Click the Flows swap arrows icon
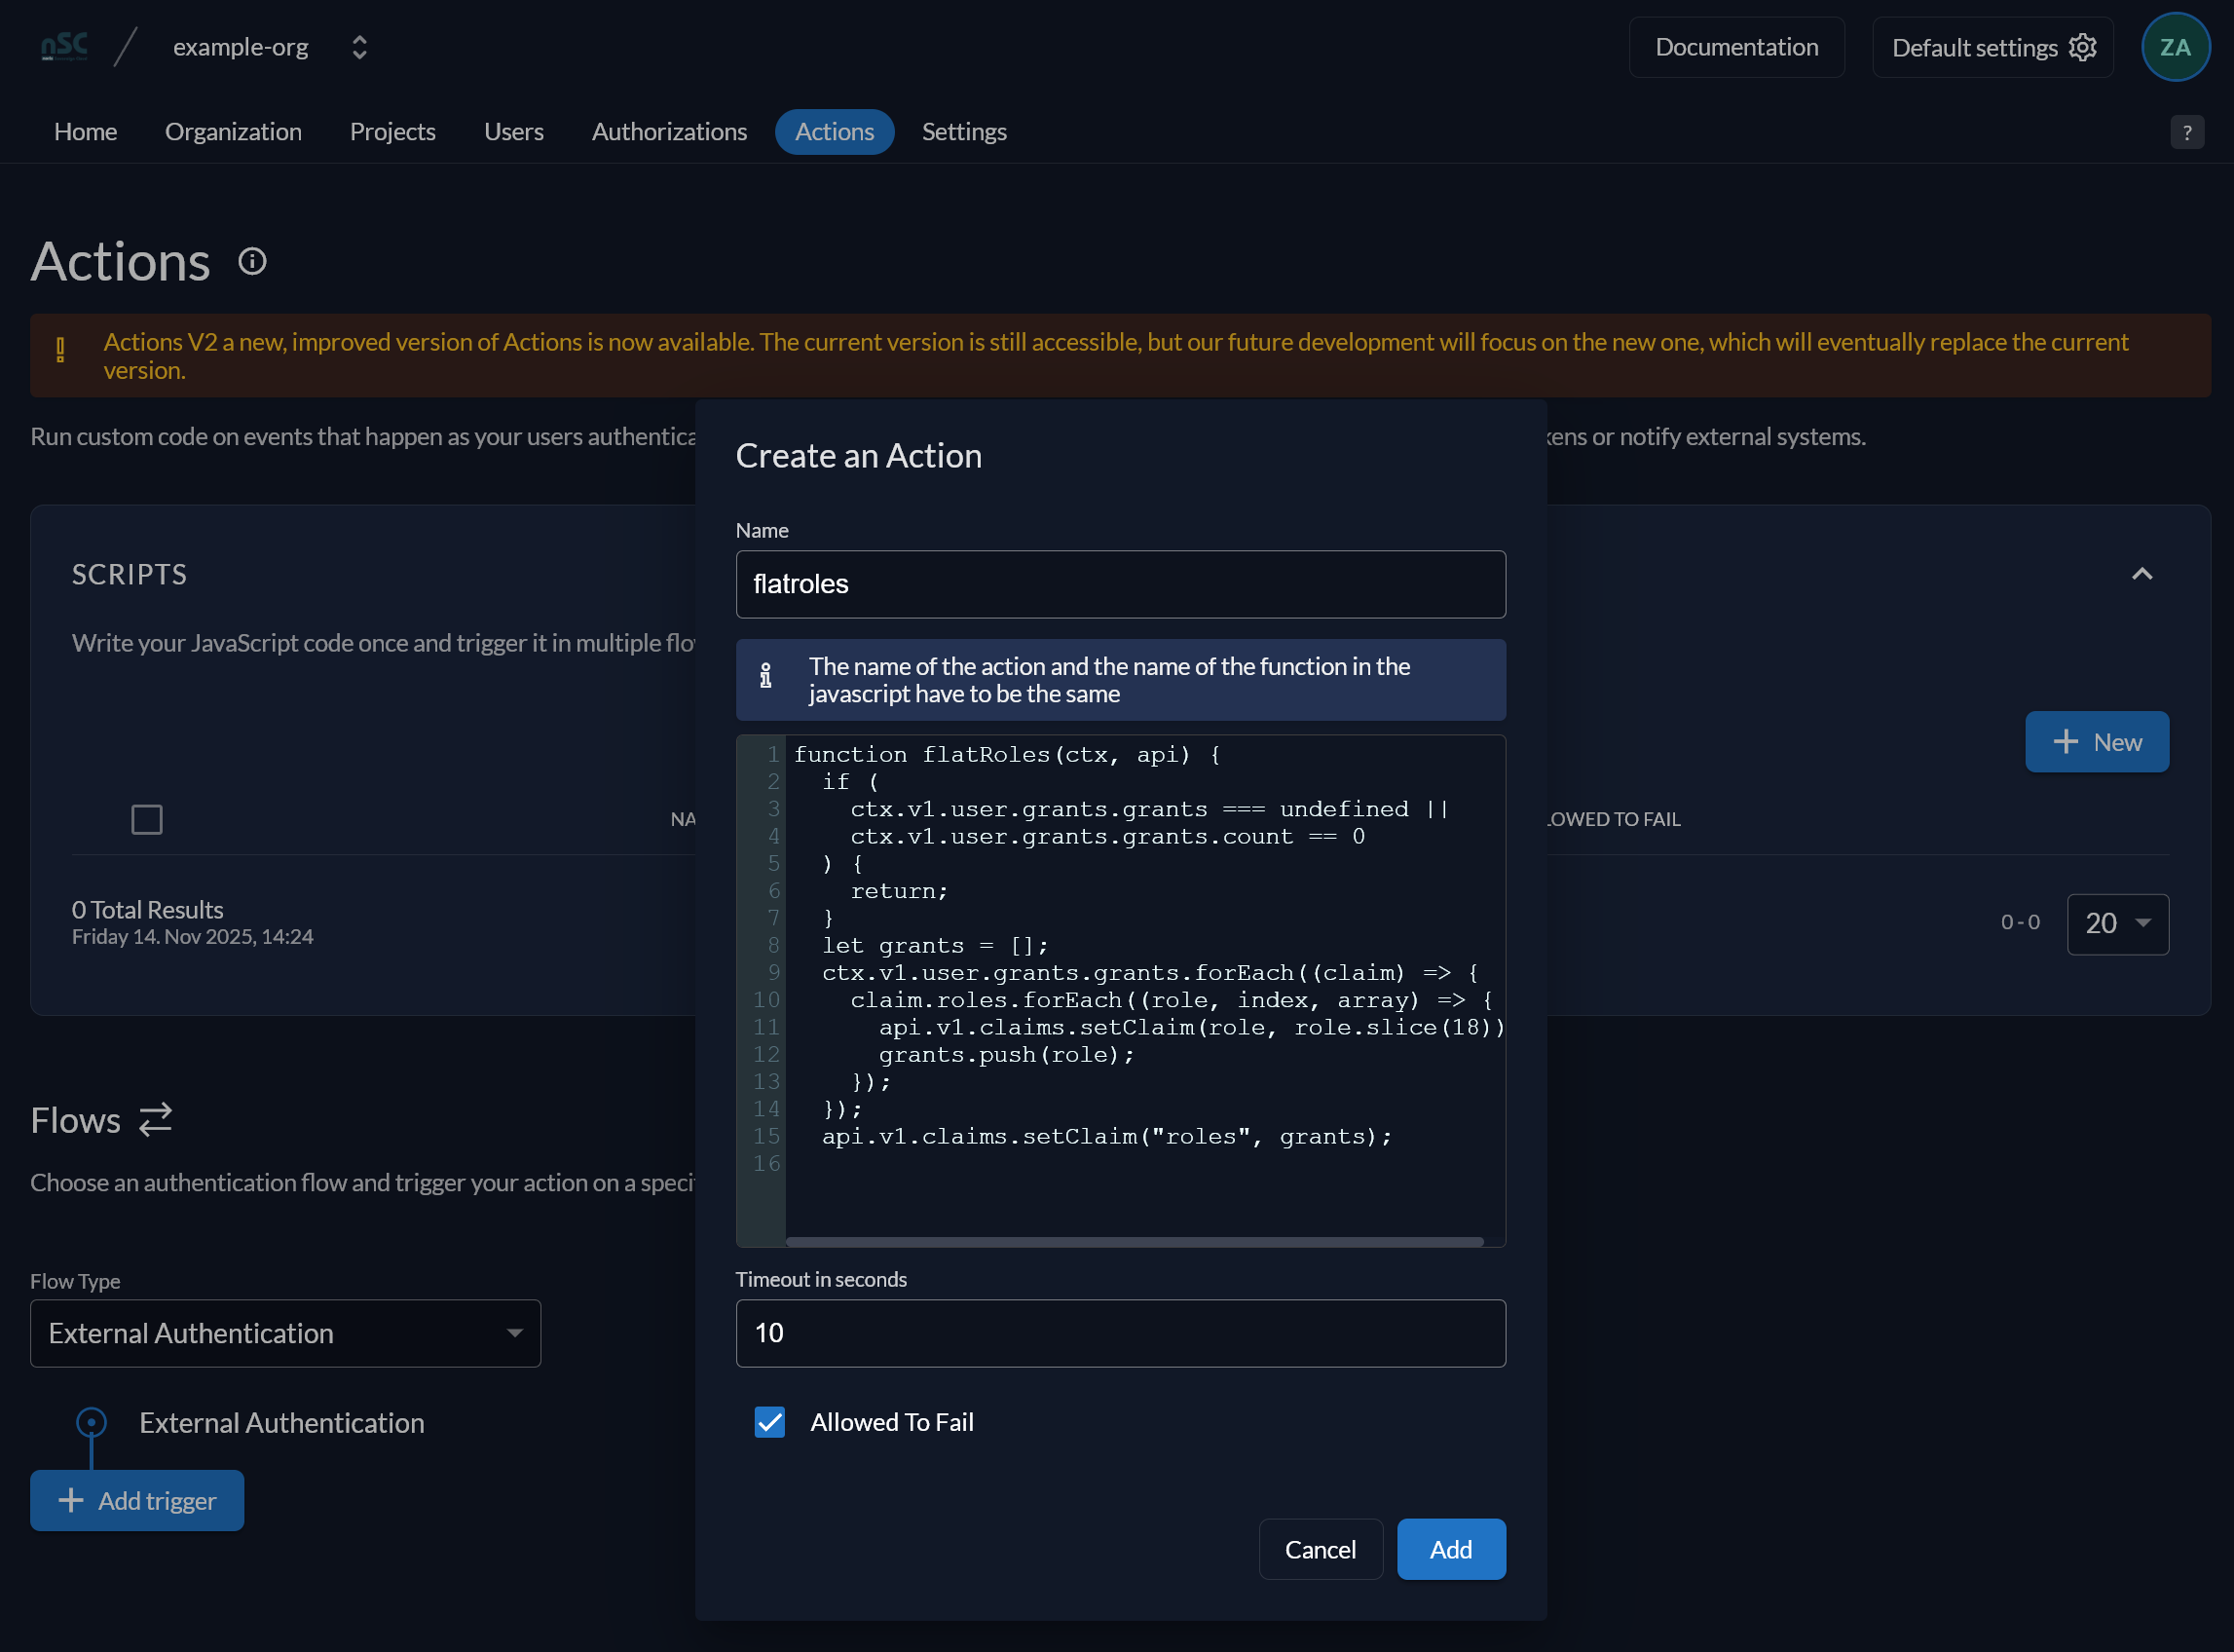The width and height of the screenshot is (2234, 1652). coord(155,1119)
